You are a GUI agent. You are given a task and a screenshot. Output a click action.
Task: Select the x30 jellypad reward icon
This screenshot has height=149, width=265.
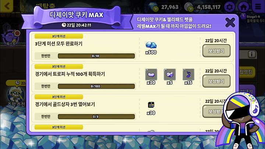point(151,105)
